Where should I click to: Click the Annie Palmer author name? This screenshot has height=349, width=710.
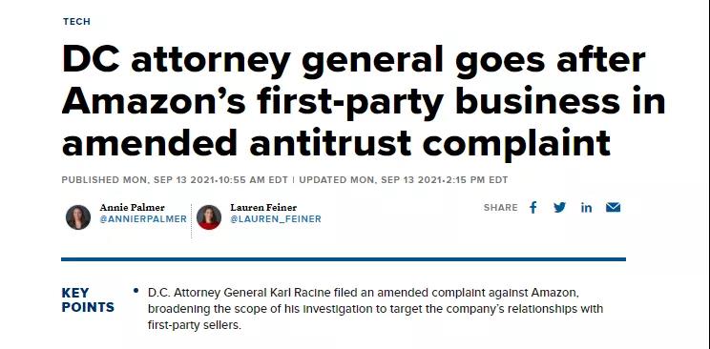coord(132,208)
